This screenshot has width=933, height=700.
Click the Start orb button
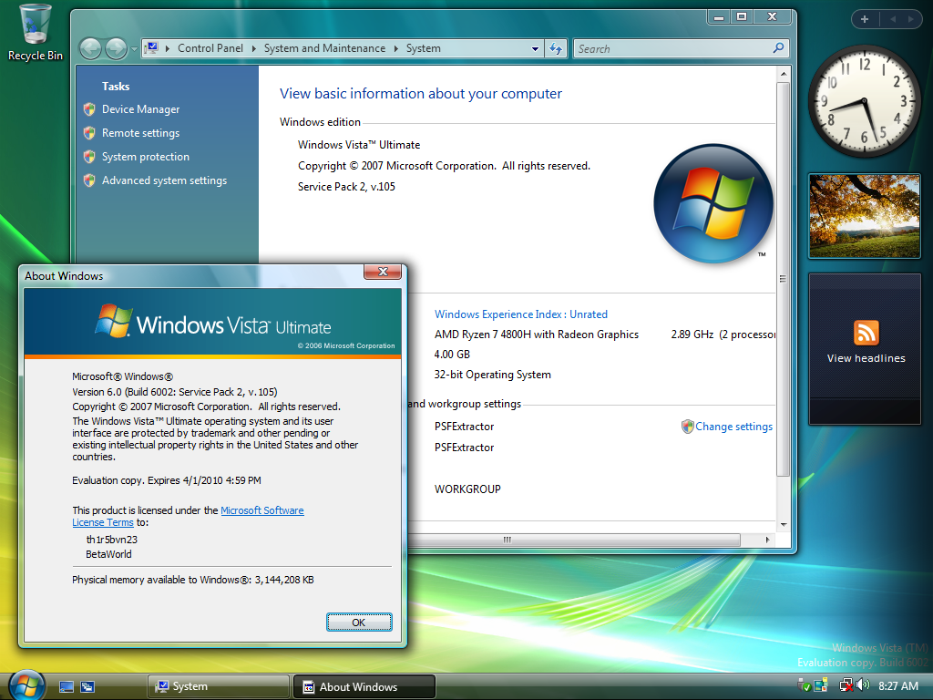point(26,685)
